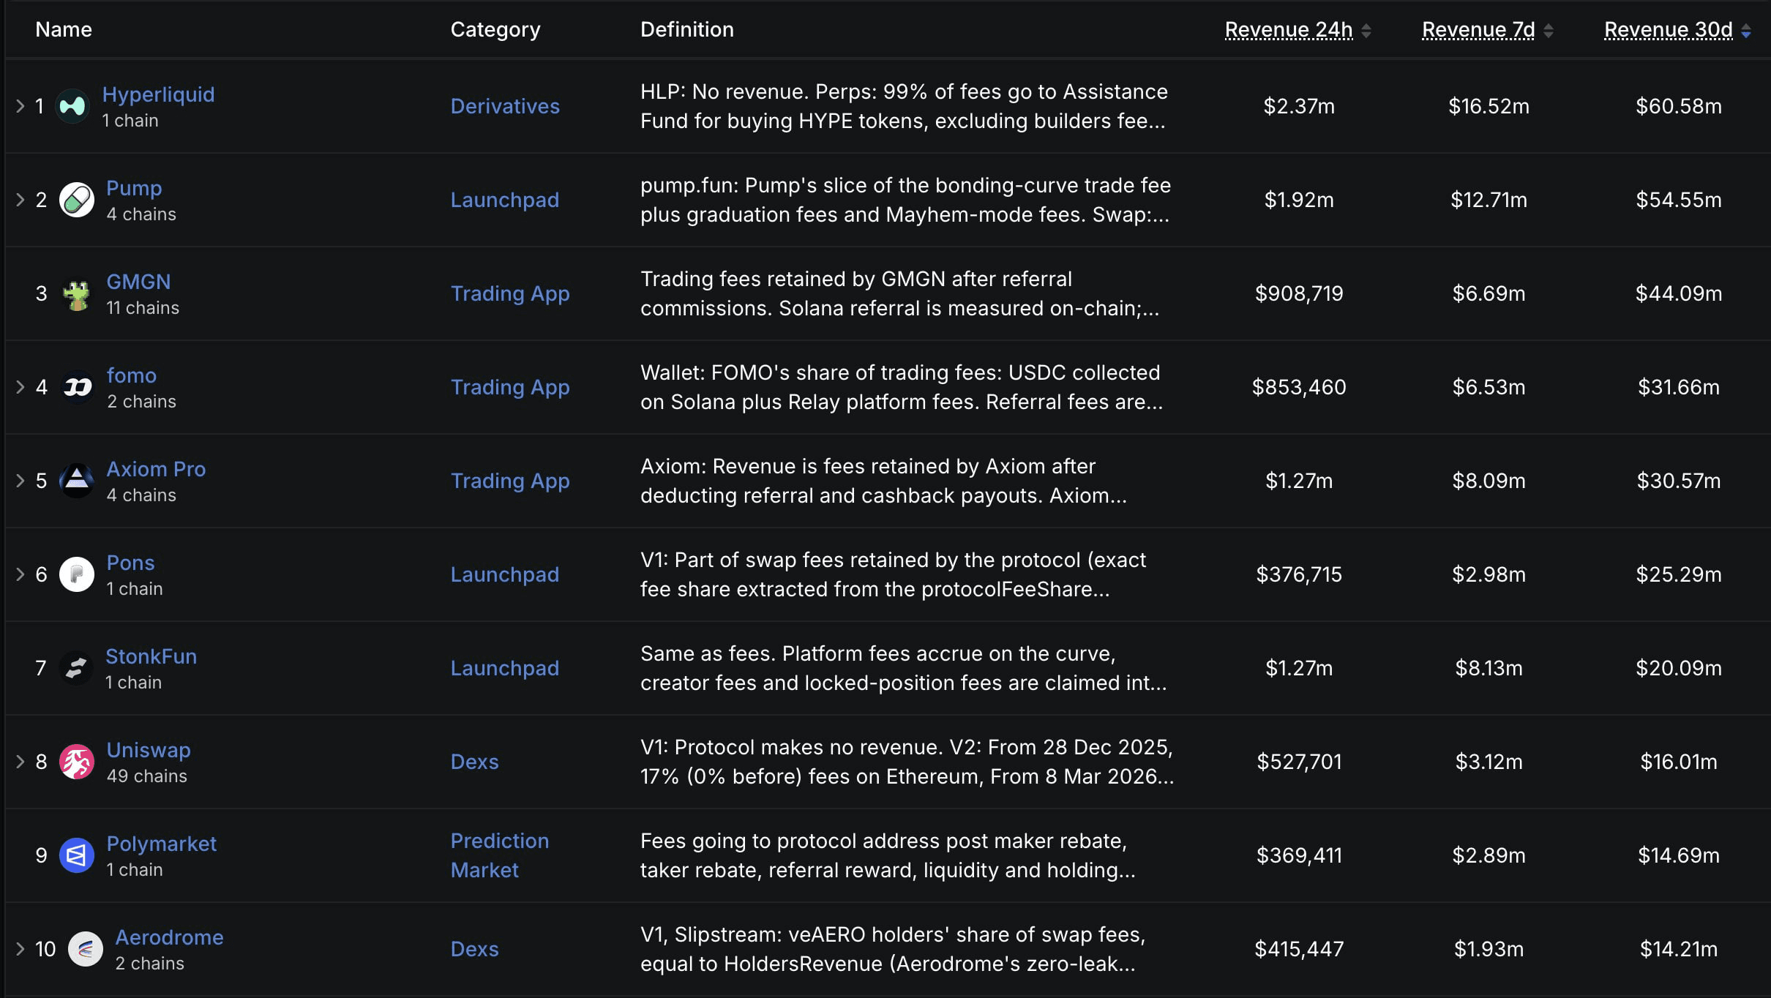Screen dimensions: 1771x998
Task: Click the Polymarket logo icon
Action: [77, 855]
